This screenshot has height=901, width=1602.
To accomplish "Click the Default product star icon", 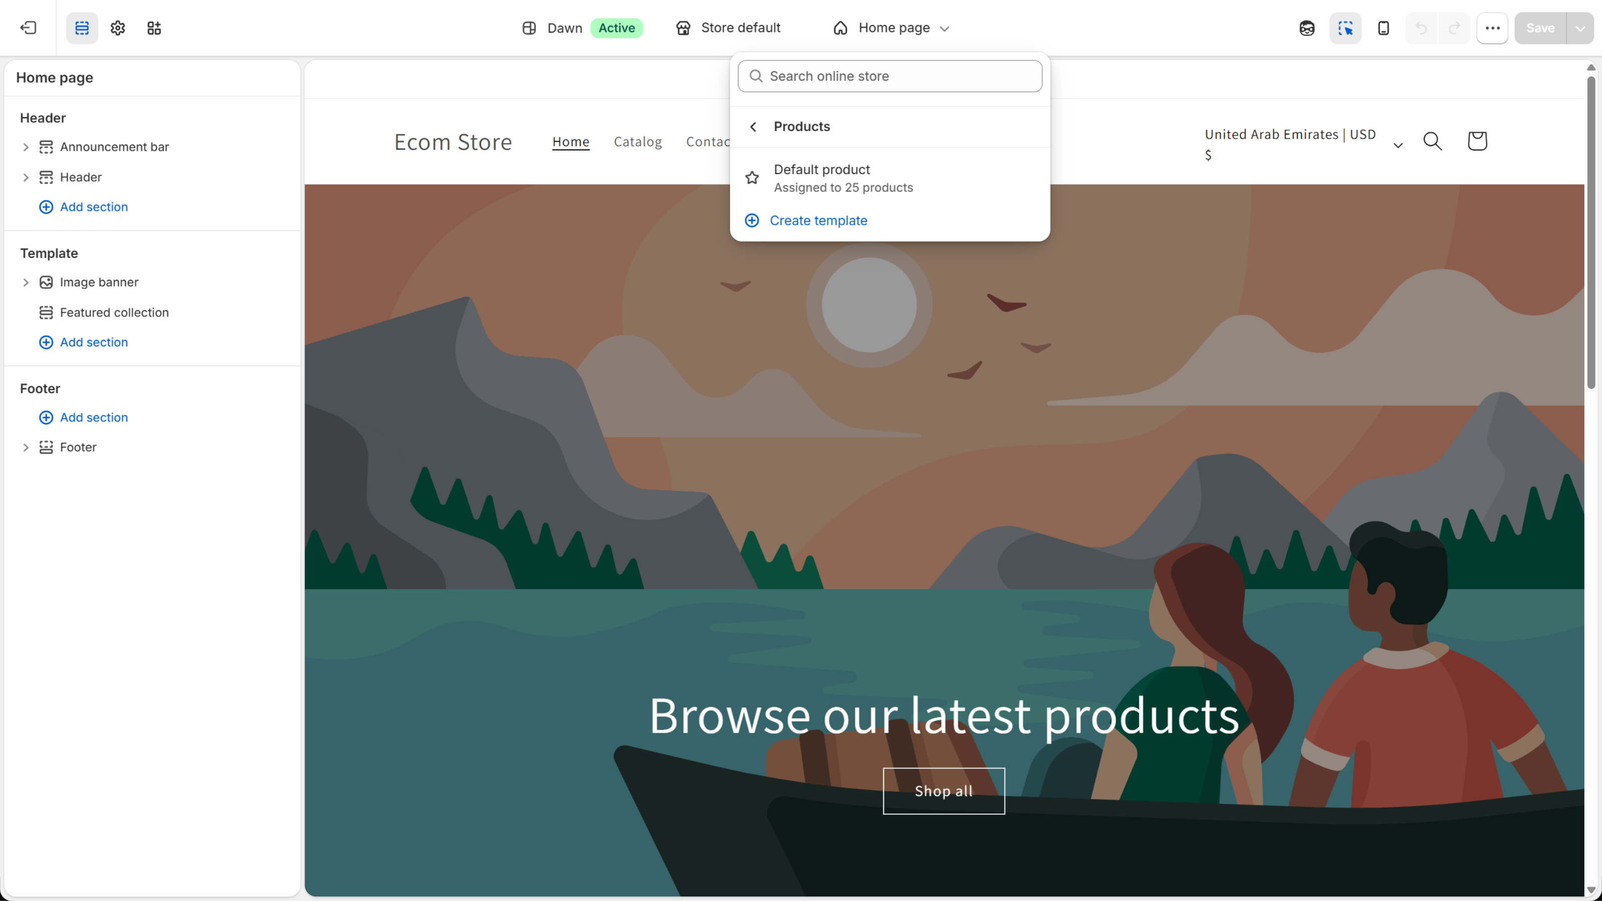I will coord(752,178).
